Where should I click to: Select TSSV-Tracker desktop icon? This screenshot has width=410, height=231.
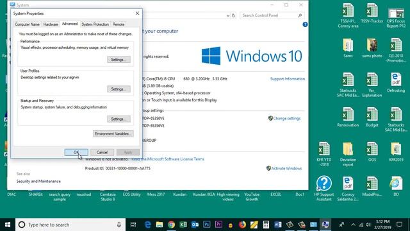[x=372, y=13]
